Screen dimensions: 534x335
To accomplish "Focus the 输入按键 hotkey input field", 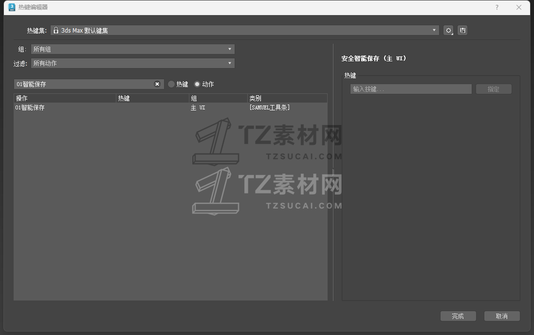I will [411, 89].
